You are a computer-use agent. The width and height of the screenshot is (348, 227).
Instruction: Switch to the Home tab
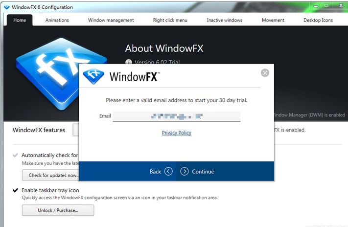20,20
